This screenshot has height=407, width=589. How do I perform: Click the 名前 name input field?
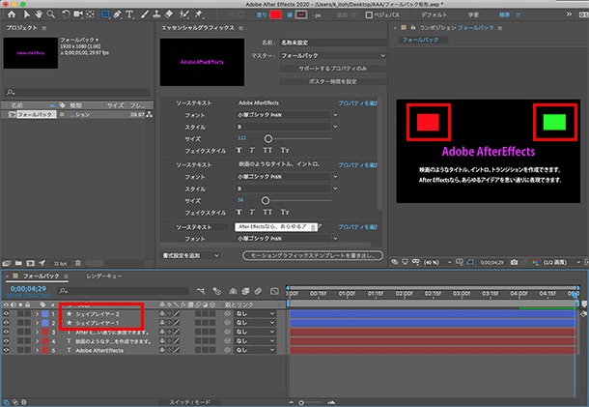333,43
